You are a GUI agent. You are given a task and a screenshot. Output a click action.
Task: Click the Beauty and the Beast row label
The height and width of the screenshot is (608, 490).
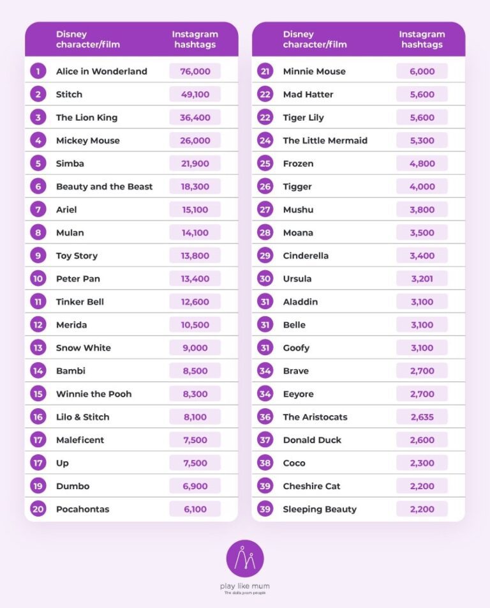pyautogui.click(x=104, y=186)
